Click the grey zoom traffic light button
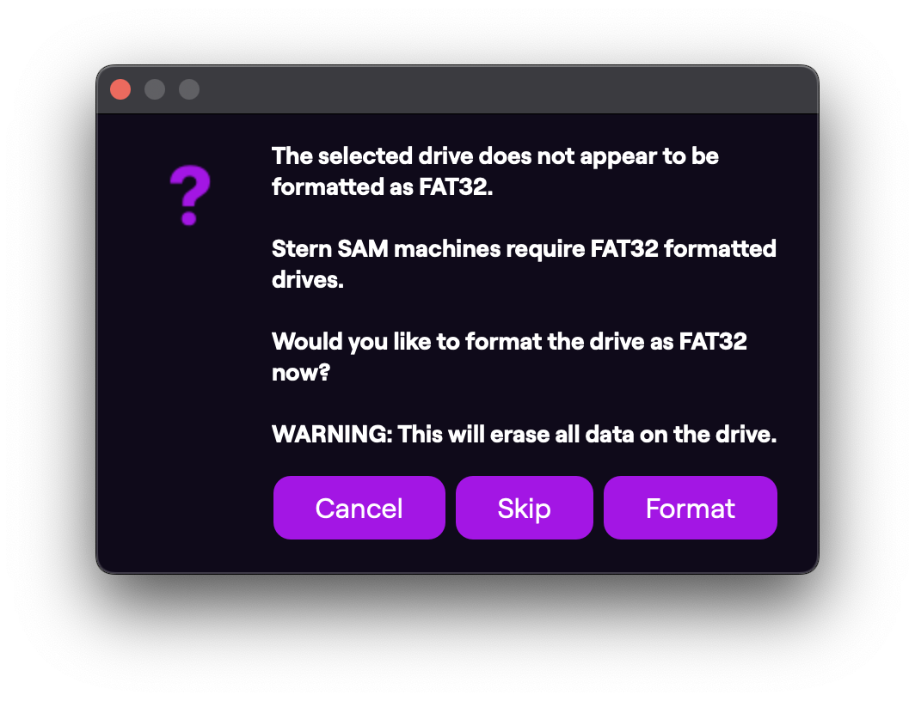 pos(189,88)
